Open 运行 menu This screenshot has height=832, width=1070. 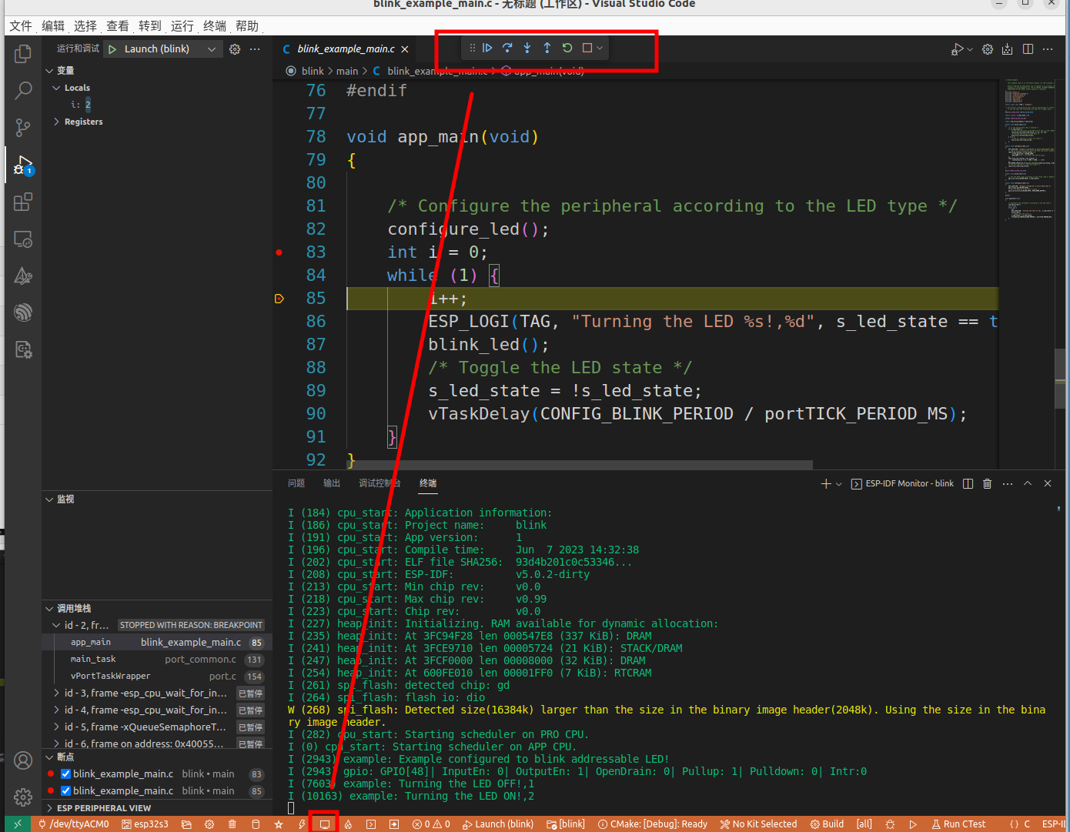[x=182, y=25]
